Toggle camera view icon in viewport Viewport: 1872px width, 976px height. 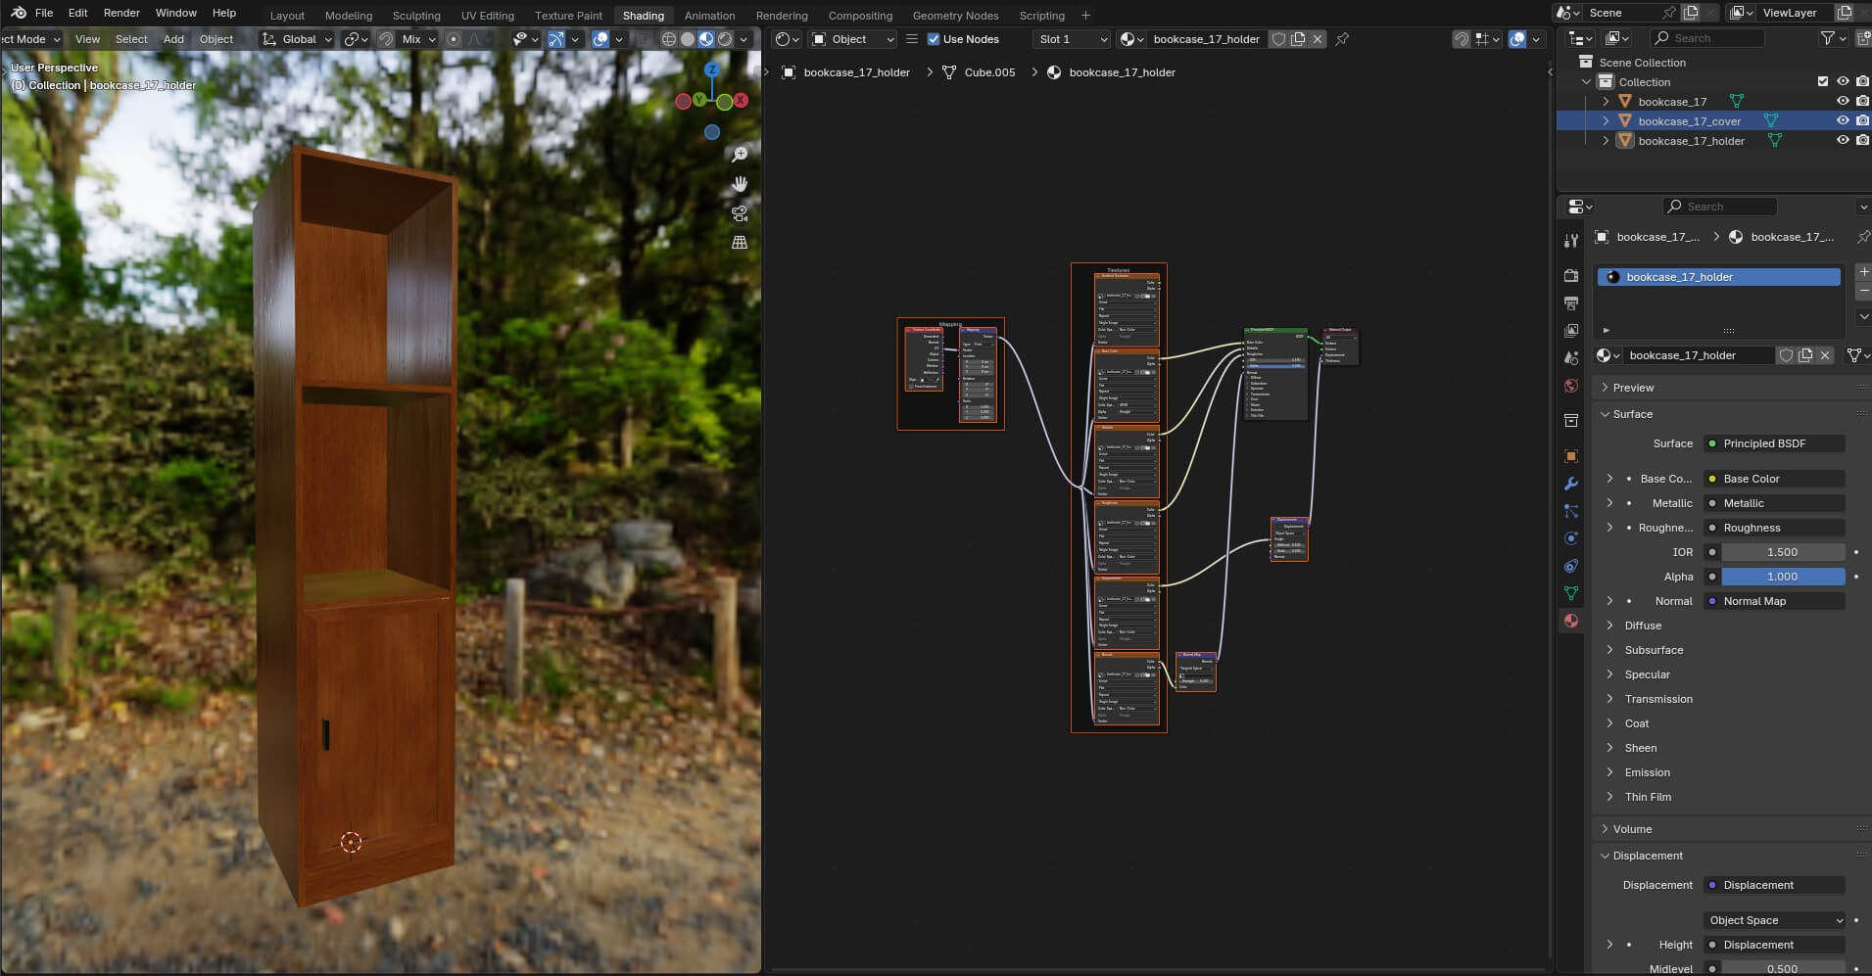[x=740, y=213]
